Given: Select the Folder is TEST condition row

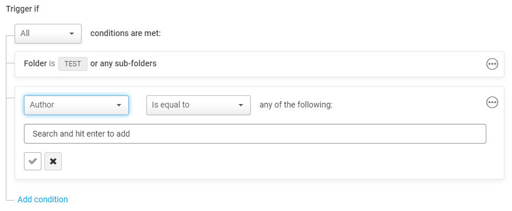Looking at the screenshot, I should [x=259, y=64].
